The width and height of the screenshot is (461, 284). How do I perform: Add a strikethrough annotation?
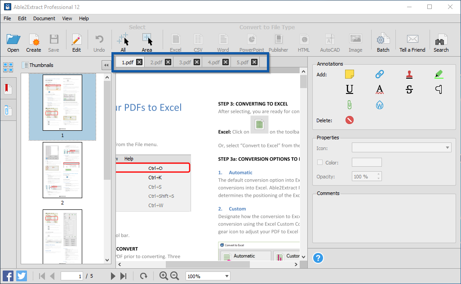tap(409, 89)
